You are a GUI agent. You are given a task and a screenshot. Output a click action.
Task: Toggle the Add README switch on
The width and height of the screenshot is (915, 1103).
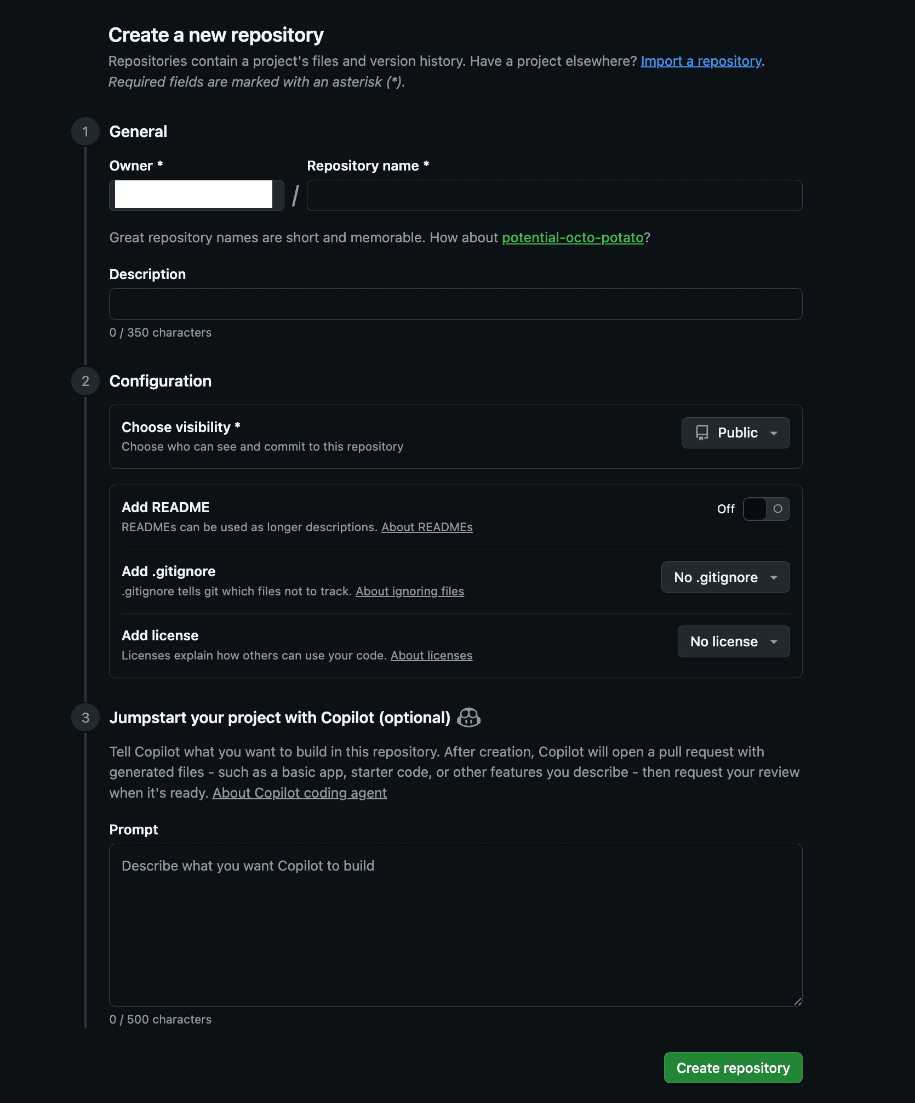pyautogui.click(x=766, y=509)
